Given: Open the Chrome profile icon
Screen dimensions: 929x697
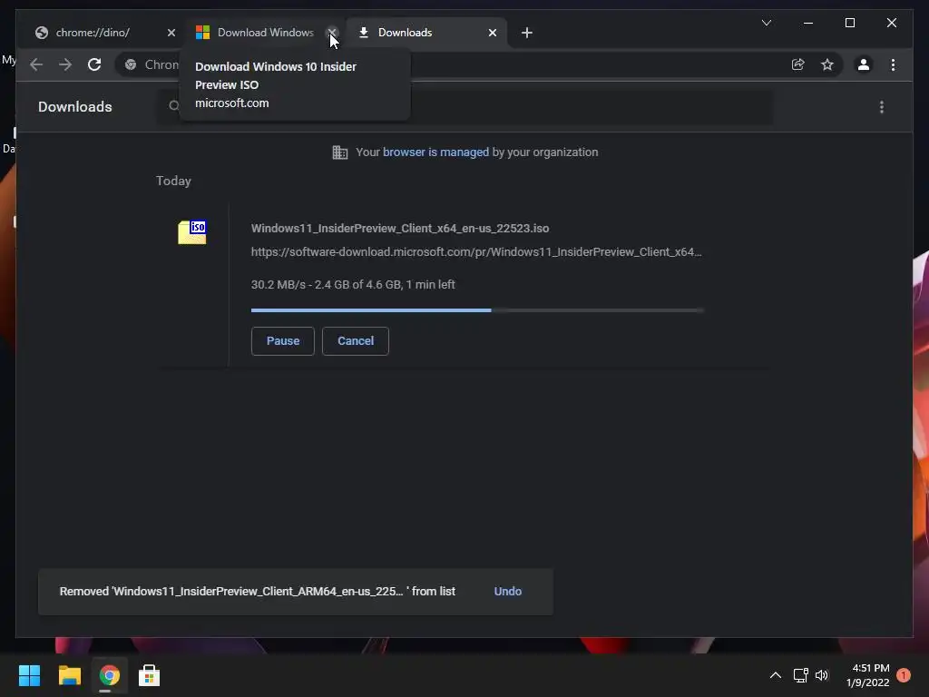Looking at the screenshot, I should [864, 64].
